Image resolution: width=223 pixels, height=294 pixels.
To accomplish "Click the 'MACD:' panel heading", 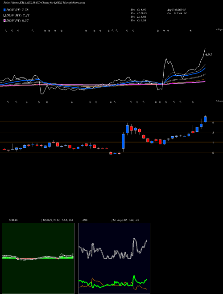I will click(13, 220).
